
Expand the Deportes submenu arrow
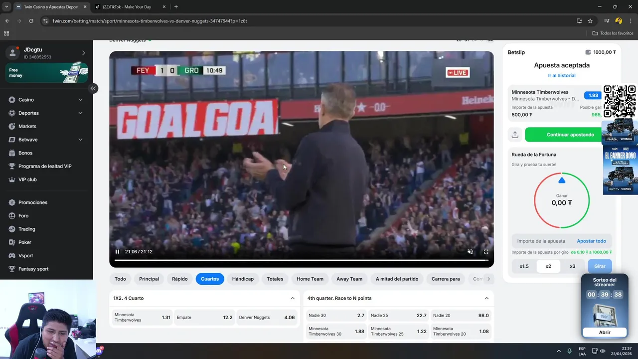pyautogui.click(x=80, y=113)
